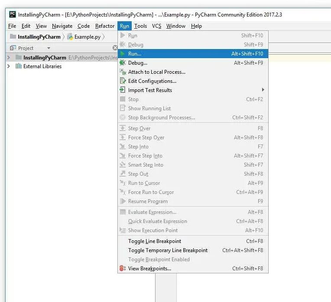Click the InstallingPyCharm folder icon in breadcrumb
This screenshot has height=302, width=331.
coord(13,36)
